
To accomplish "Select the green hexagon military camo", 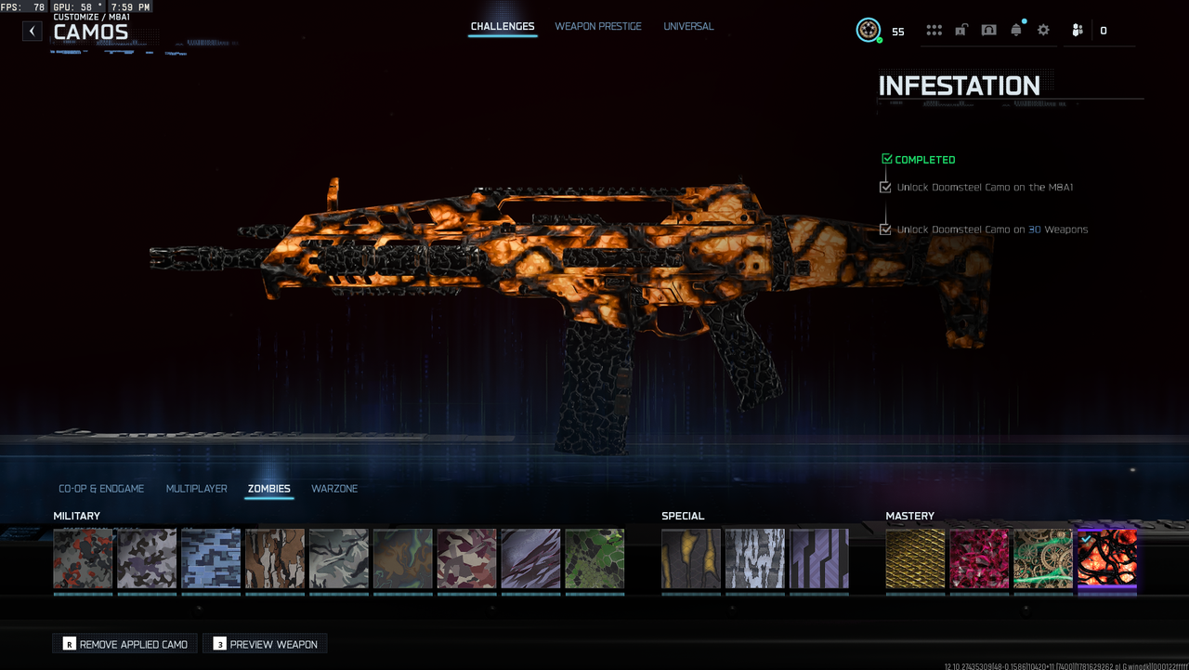I will [594, 559].
